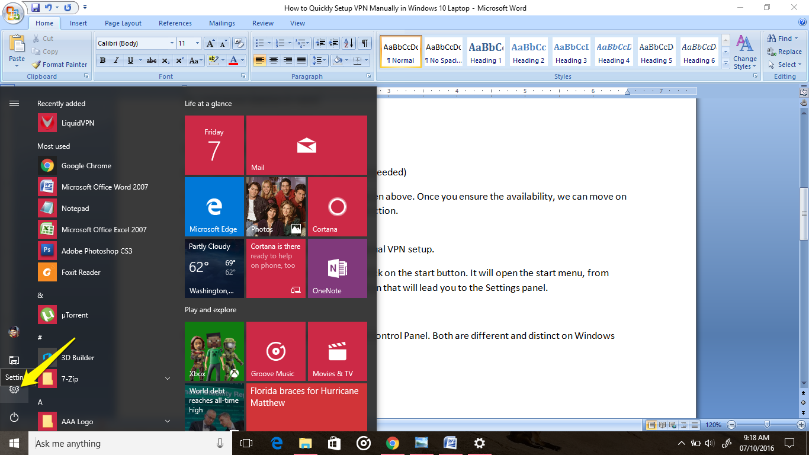The image size is (809, 455).
Task: Open the Insert ribbon tab
Action: 78,23
